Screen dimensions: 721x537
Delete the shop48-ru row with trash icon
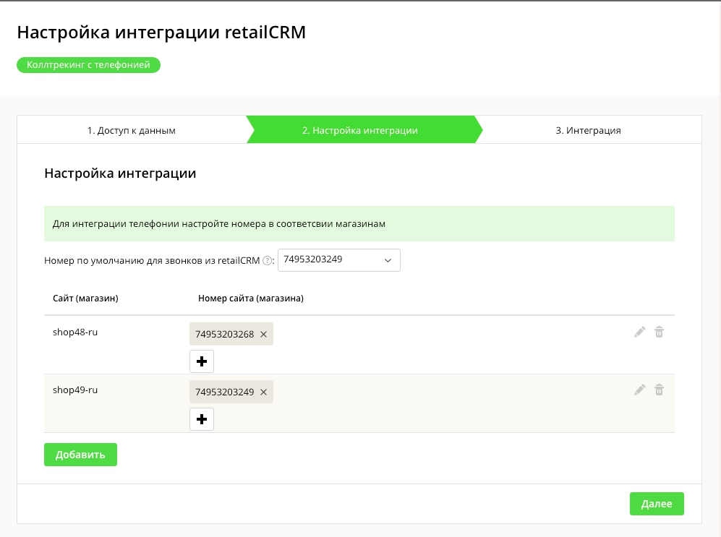[x=659, y=332]
